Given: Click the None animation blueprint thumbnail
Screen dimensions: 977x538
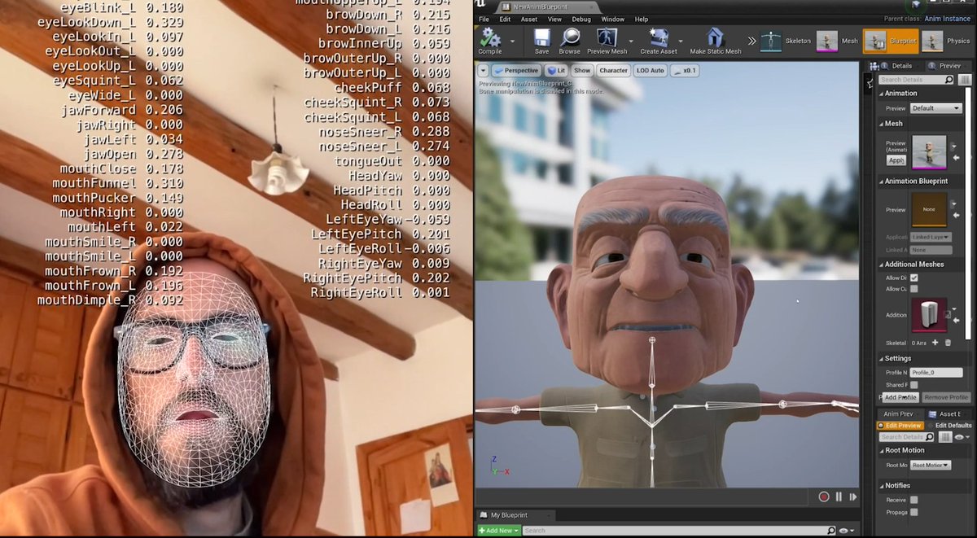Looking at the screenshot, I should [x=928, y=209].
